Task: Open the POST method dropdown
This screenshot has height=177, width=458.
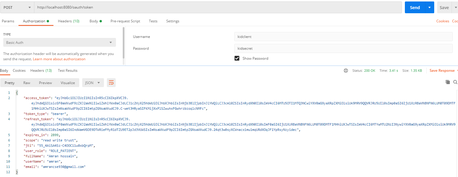Action: click(17, 7)
